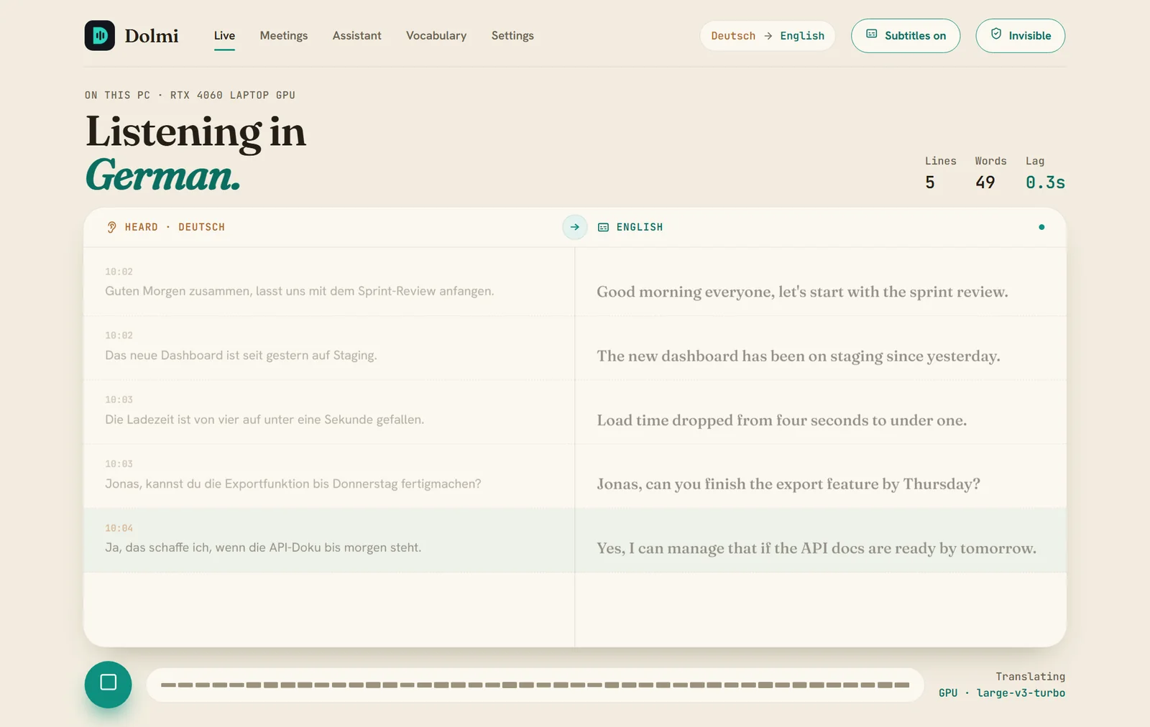The image size is (1150, 727).
Task: Click the audio waveform level bar
Action: point(535,685)
